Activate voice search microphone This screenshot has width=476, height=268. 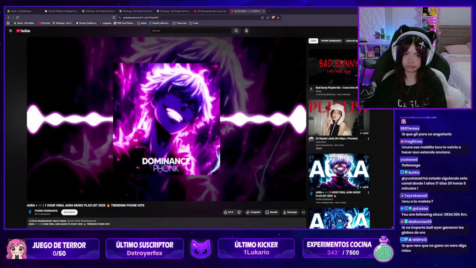[x=246, y=31]
